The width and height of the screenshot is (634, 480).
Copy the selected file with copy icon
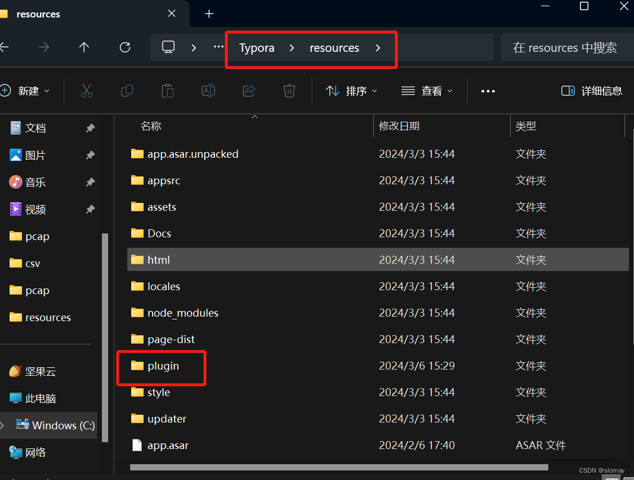(x=127, y=90)
